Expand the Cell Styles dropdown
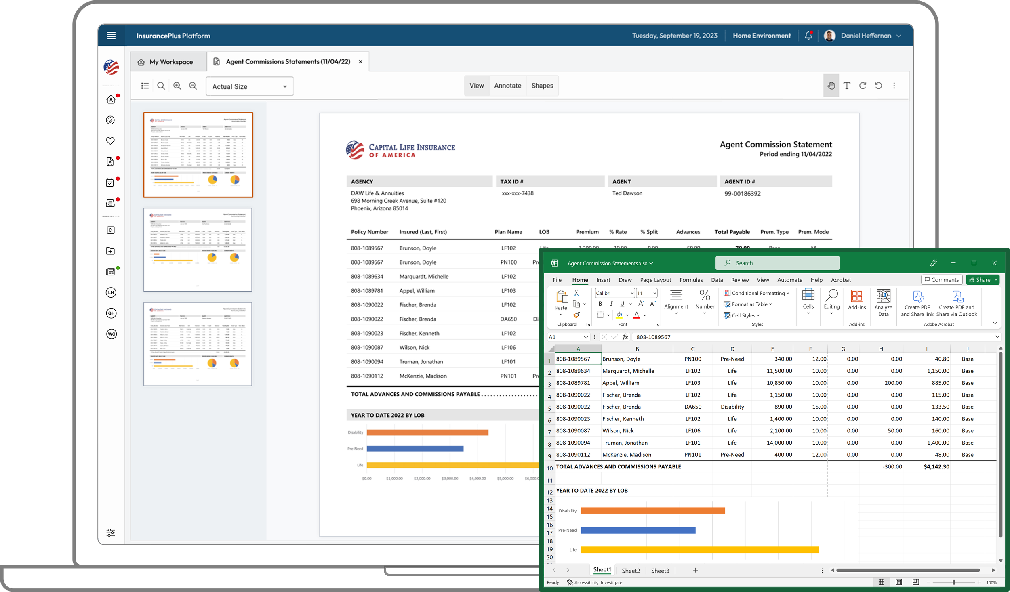The height and width of the screenshot is (592, 1010). click(743, 315)
